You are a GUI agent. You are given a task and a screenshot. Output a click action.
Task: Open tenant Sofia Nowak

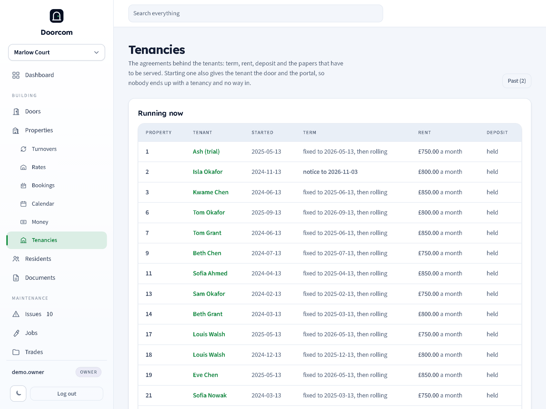(210, 395)
